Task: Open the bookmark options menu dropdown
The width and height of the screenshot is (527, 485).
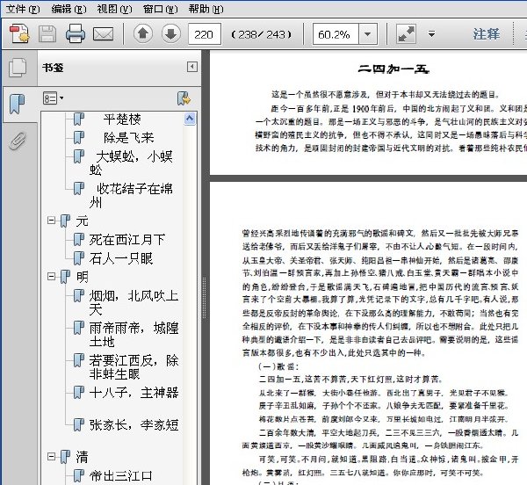Action: (53, 98)
